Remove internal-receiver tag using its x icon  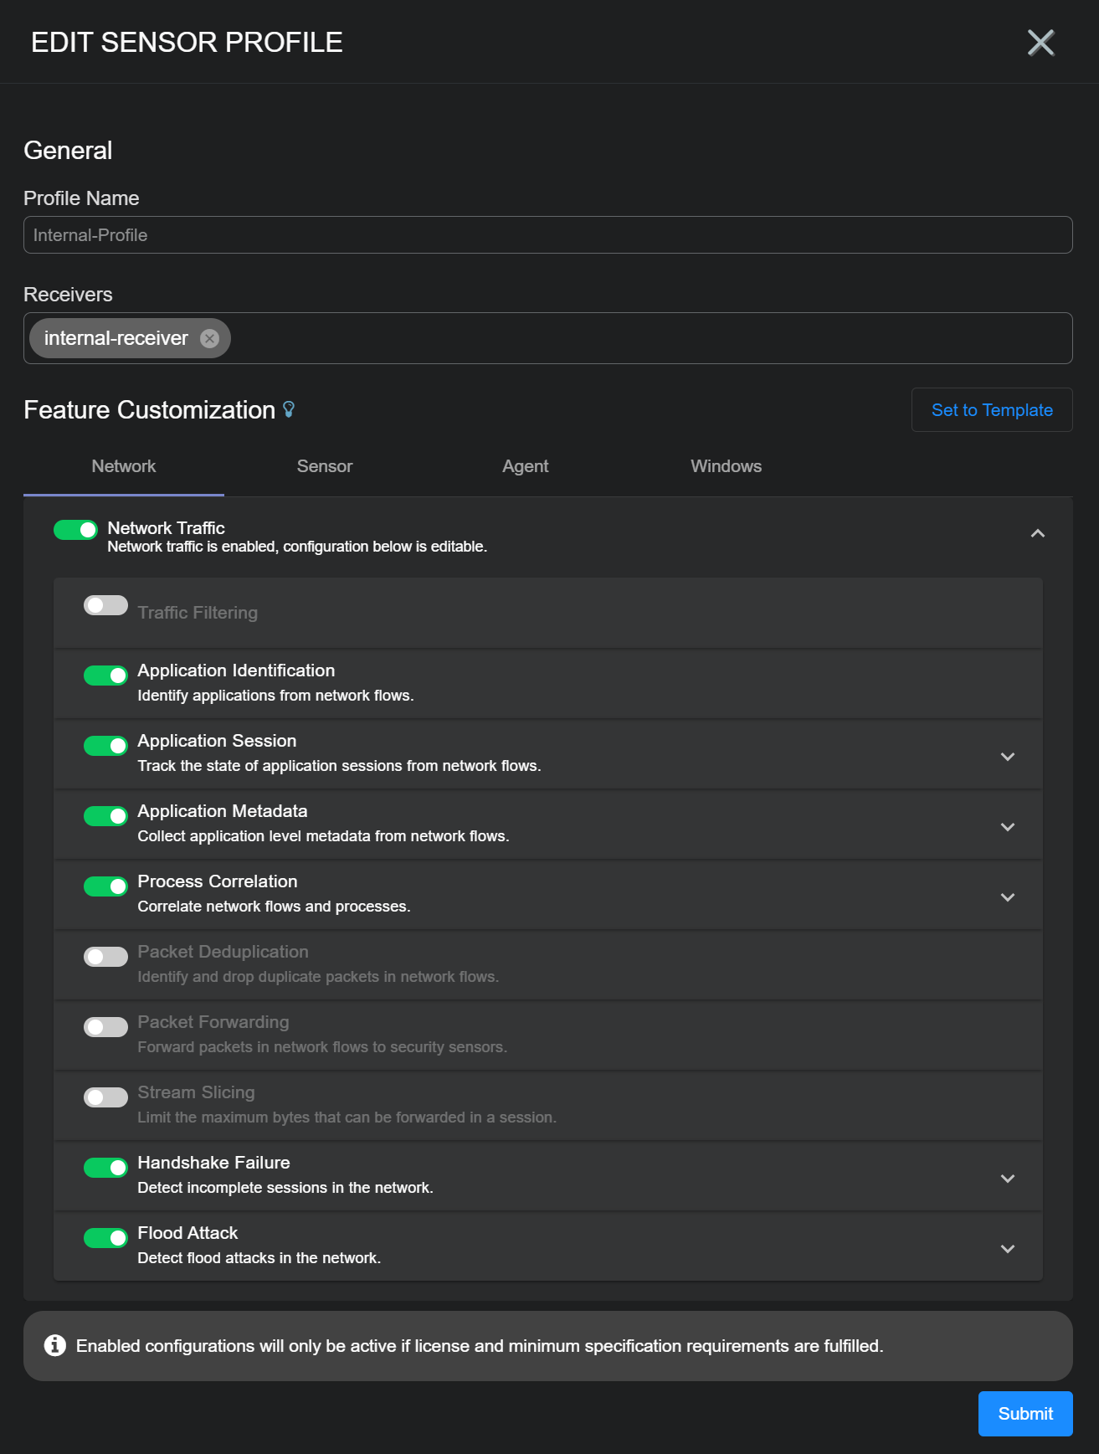[210, 338]
